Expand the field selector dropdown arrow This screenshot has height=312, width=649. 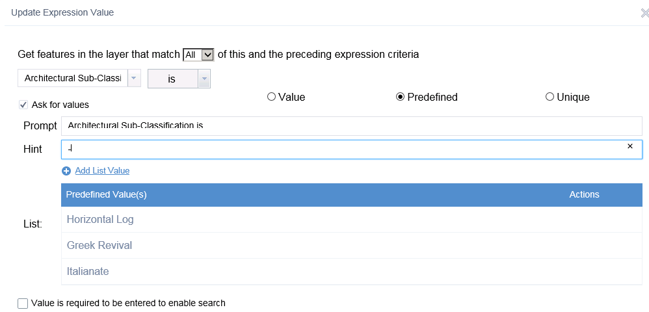[134, 79]
